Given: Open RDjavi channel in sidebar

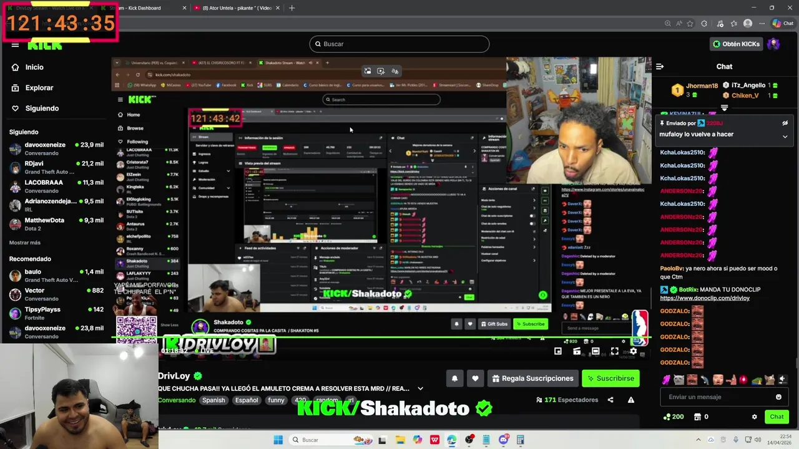Looking at the screenshot, I should 56,167.
